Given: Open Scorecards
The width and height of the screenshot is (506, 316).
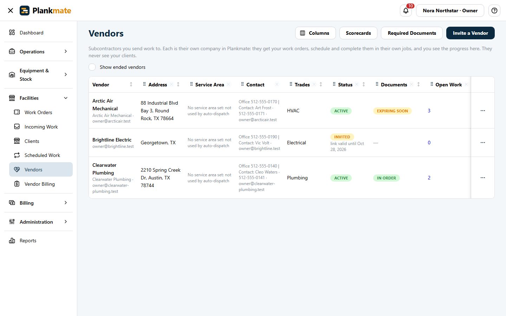Looking at the screenshot, I should tap(358, 33).
